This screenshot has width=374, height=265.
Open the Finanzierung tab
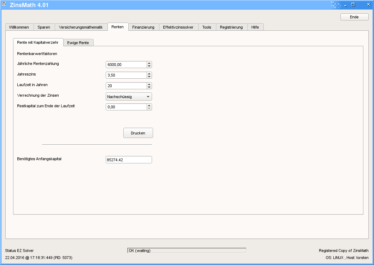click(143, 27)
